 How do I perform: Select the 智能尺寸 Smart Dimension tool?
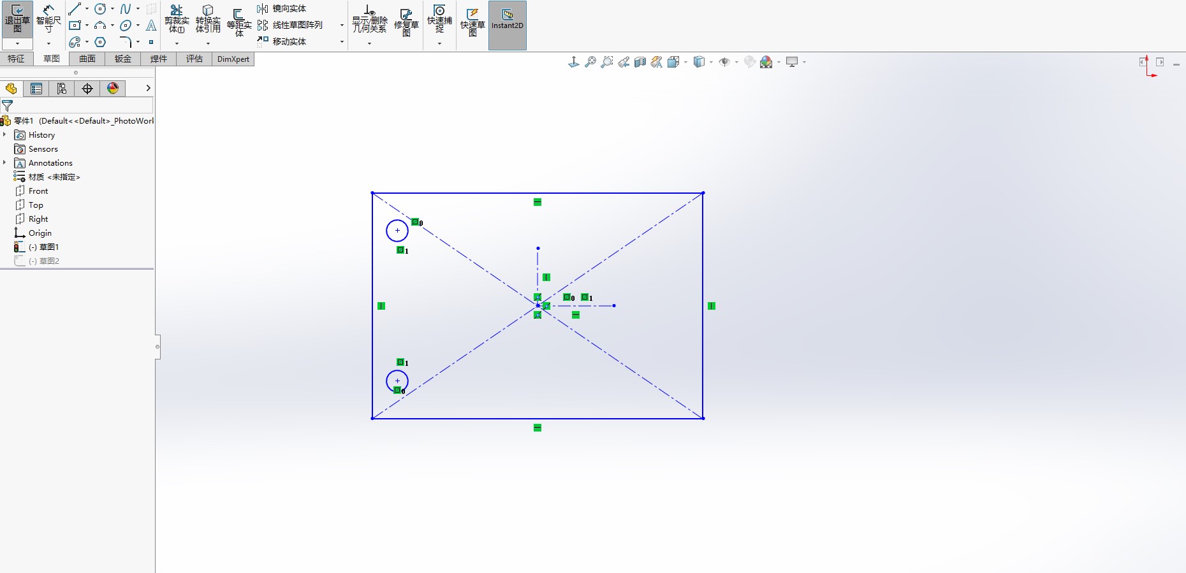[x=48, y=19]
